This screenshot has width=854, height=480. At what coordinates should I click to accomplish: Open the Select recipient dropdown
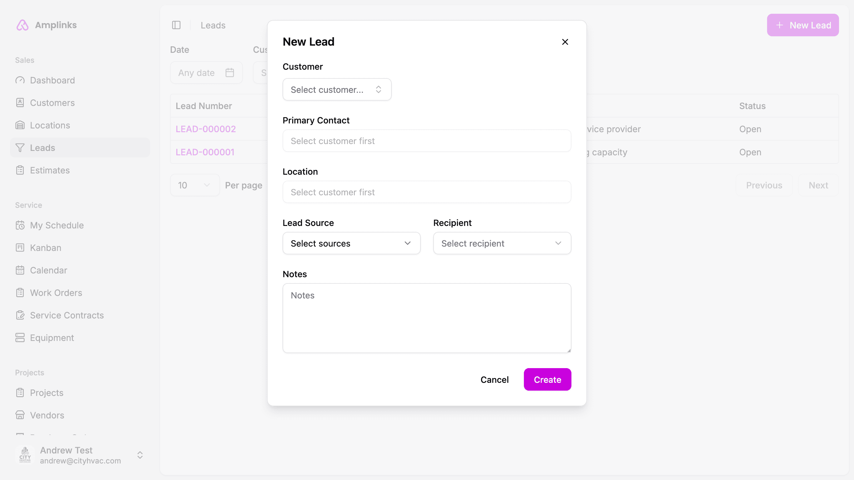(x=502, y=243)
